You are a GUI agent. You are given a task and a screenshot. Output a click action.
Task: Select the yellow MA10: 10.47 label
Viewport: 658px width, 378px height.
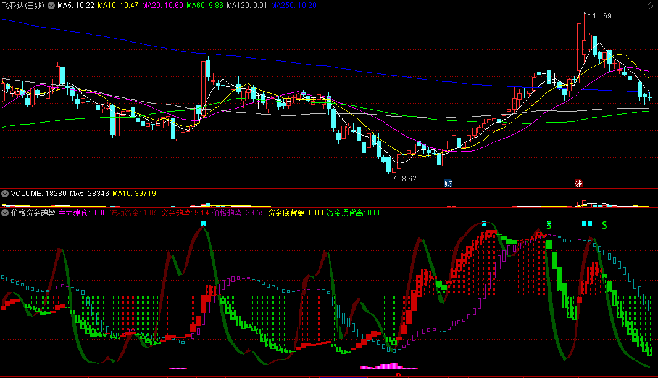pos(118,6)
